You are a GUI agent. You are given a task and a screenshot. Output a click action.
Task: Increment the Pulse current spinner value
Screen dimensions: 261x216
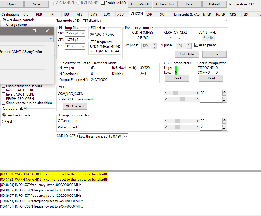pyautogui.click(x=224, y=126)
